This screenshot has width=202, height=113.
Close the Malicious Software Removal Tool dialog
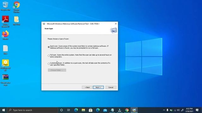(x=116, y=24)
